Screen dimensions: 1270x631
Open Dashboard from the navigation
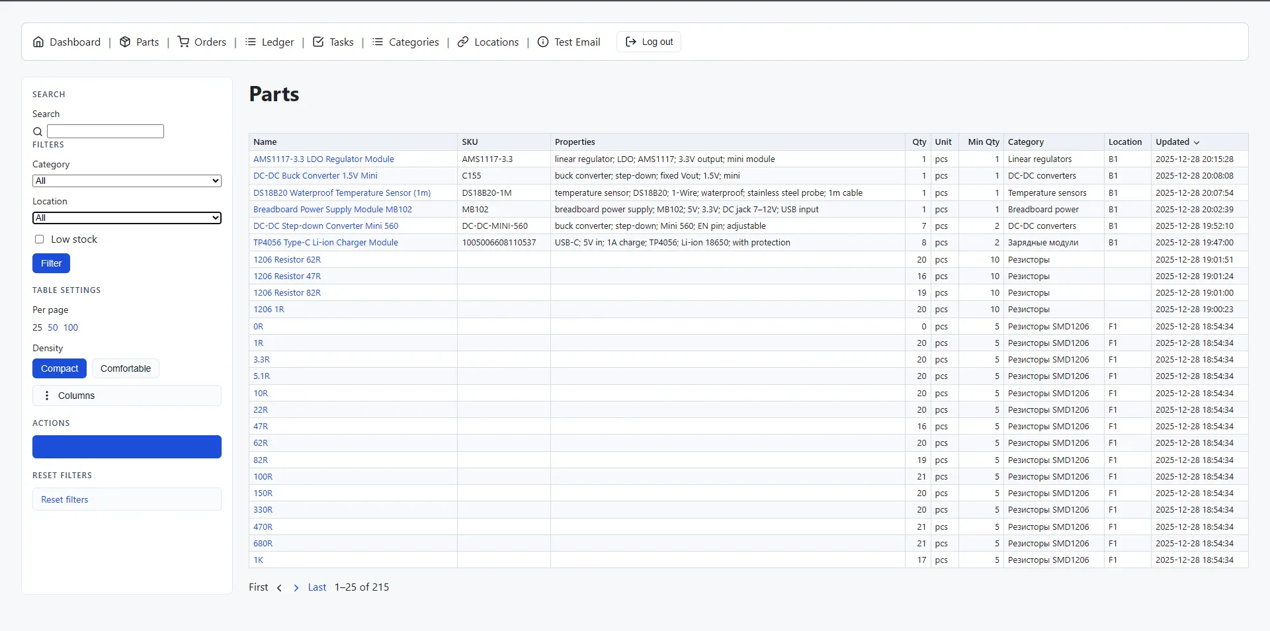pyautogui.click(x=67, y=42)
